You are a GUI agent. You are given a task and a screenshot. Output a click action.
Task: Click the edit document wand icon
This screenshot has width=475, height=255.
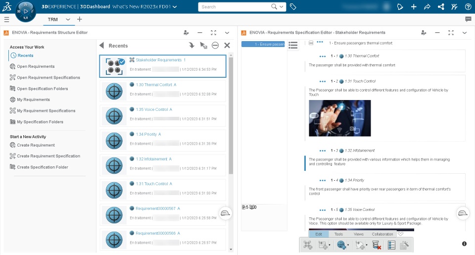coord(404,245)
